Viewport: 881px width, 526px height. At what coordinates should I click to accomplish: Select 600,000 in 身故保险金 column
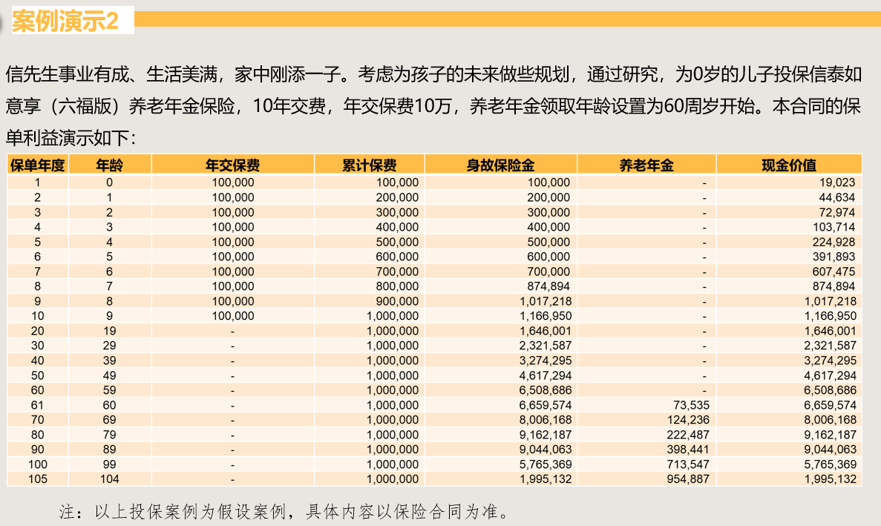pos(549,257)
